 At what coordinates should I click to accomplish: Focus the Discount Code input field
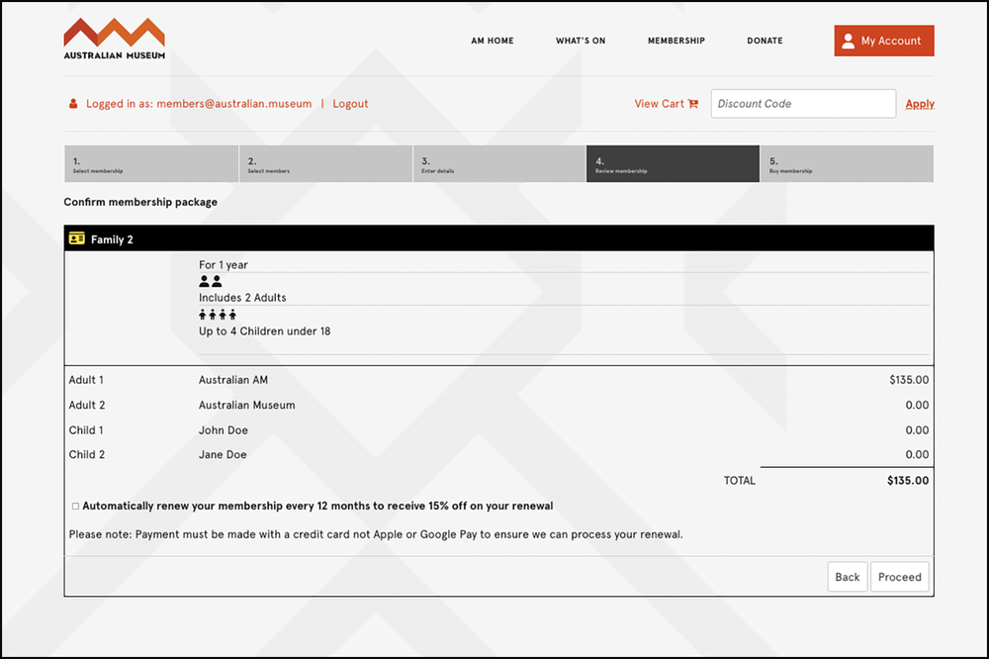click(x=803, y=104)
